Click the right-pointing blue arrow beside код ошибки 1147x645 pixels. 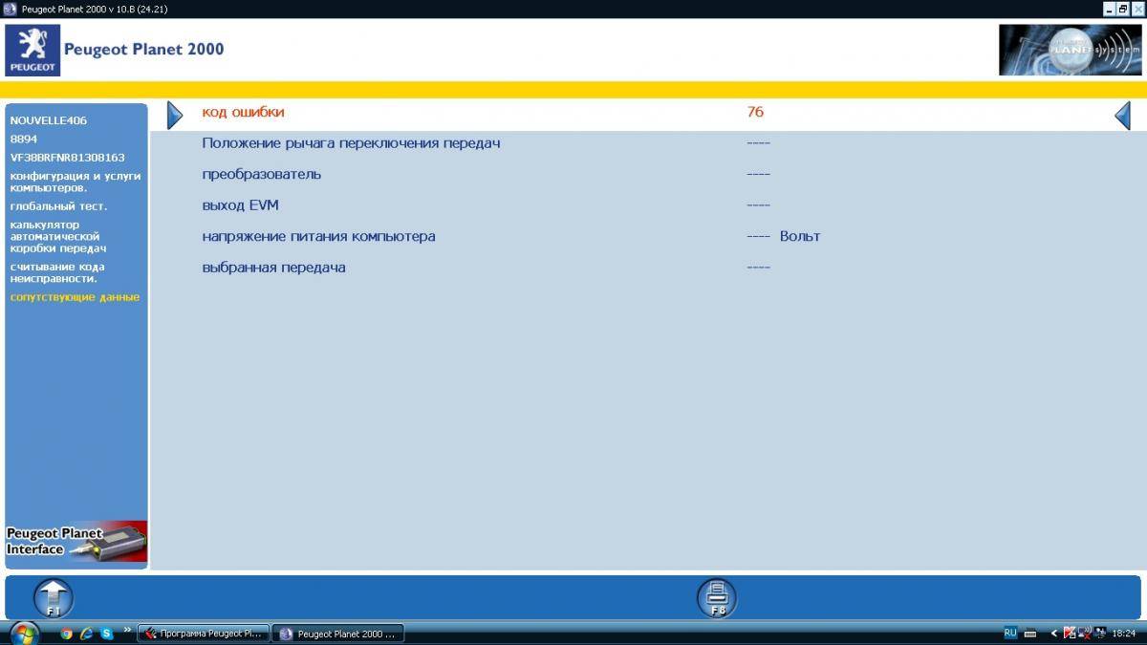pos(174,116)
